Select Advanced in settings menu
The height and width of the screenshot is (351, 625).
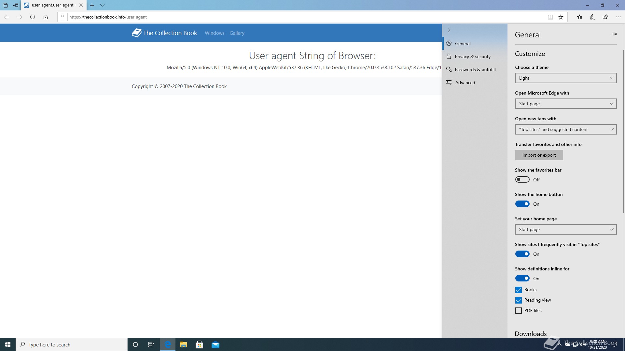click(465, 83)
